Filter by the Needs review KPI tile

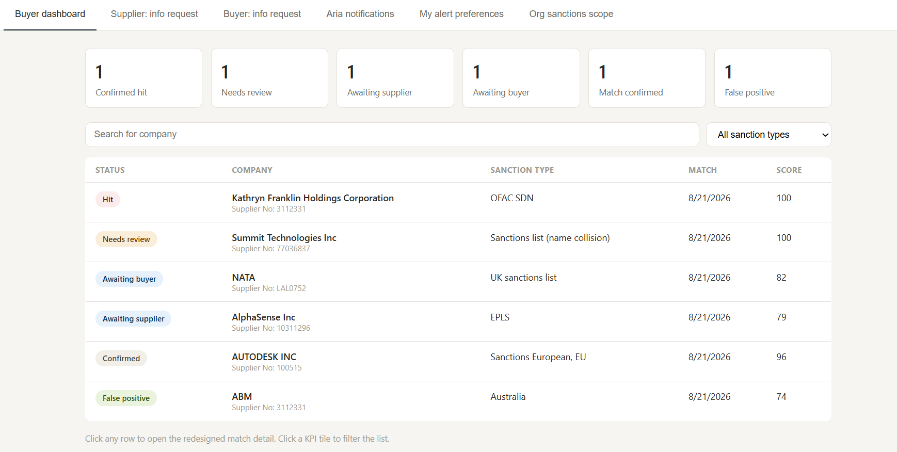(269, 78)
